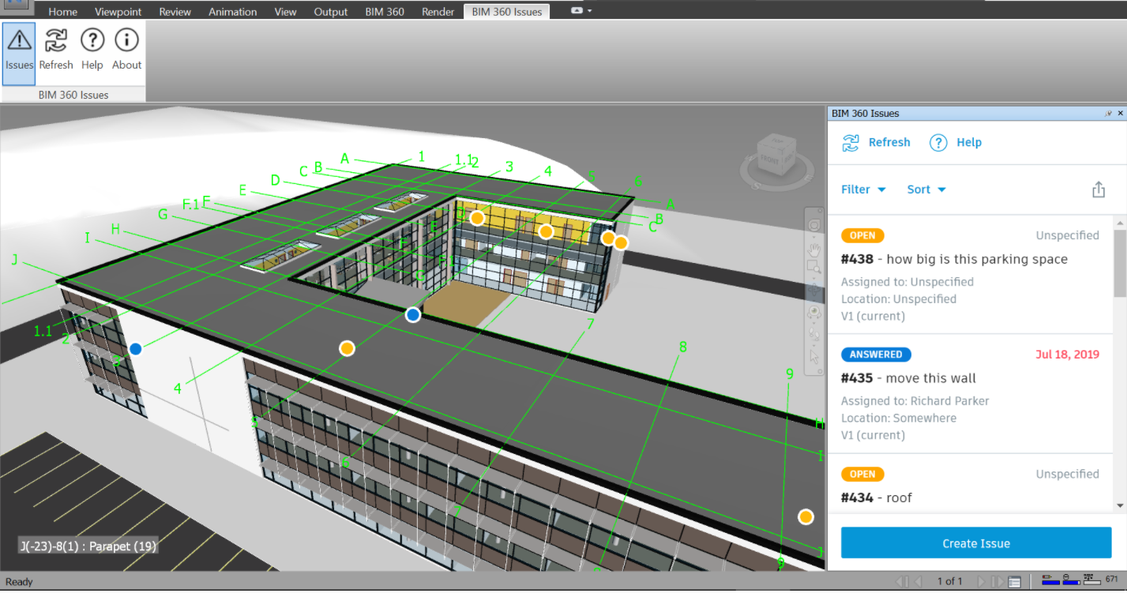Open issue #434 roof
The height and width of the screenshot is (593, 1127).
point(970,483)
